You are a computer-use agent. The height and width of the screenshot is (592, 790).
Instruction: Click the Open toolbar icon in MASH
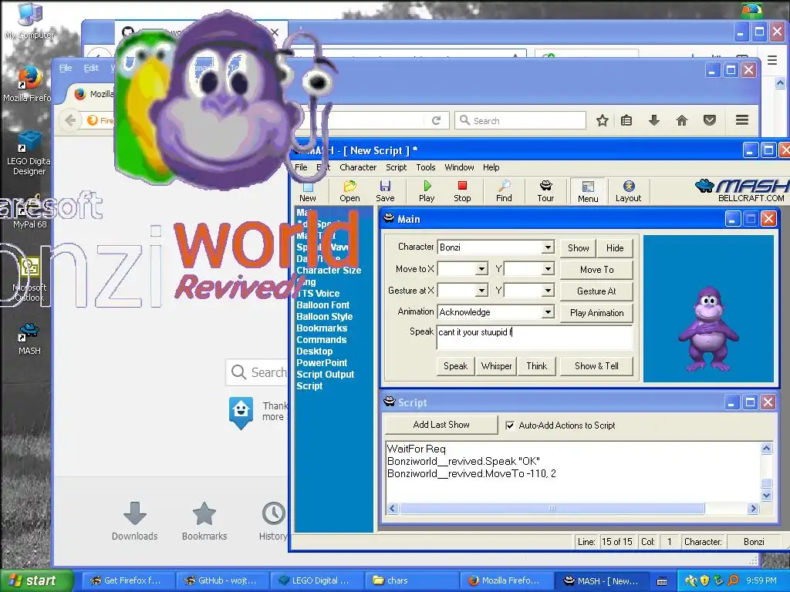click(349, 191)
